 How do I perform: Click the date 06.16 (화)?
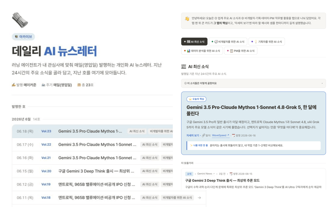coord(25,158)
